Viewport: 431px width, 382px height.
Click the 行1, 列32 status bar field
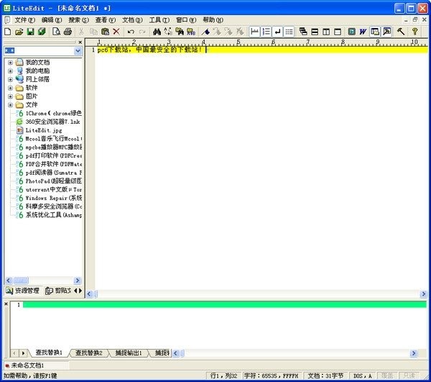223,376
